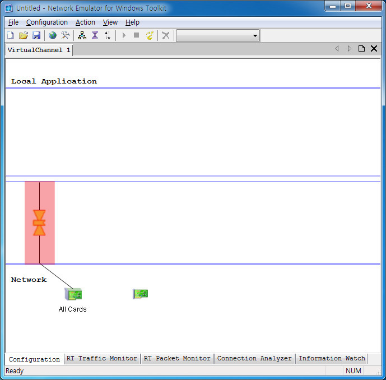The height and width of the screenshot is (380, 386).
Task: Click the gray X toolbar icon
Action: 166,35
